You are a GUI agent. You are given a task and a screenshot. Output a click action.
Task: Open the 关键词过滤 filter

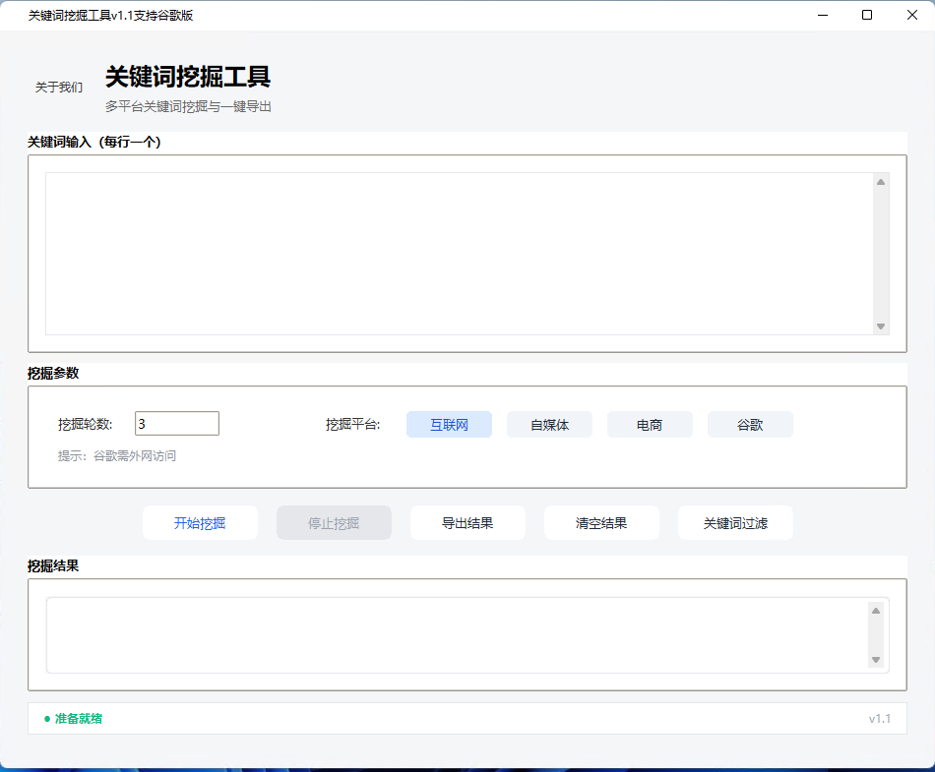735,523
